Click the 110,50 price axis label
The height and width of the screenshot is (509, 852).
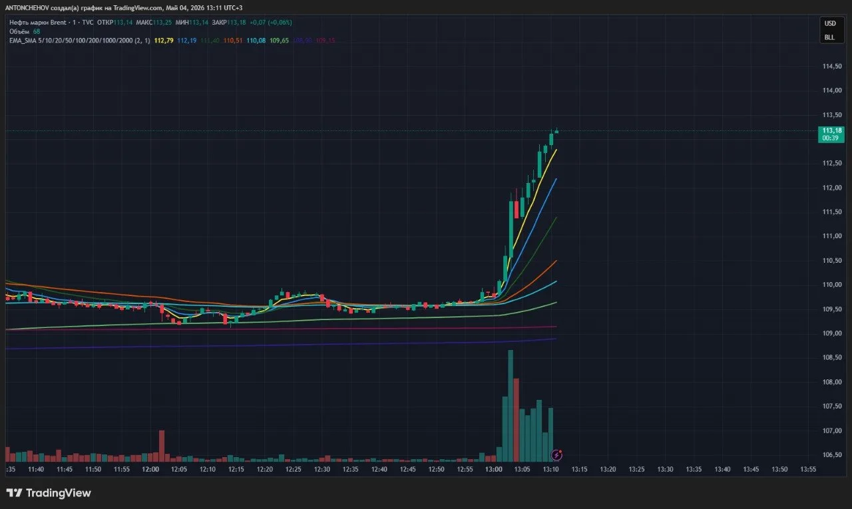click(833, 261)
